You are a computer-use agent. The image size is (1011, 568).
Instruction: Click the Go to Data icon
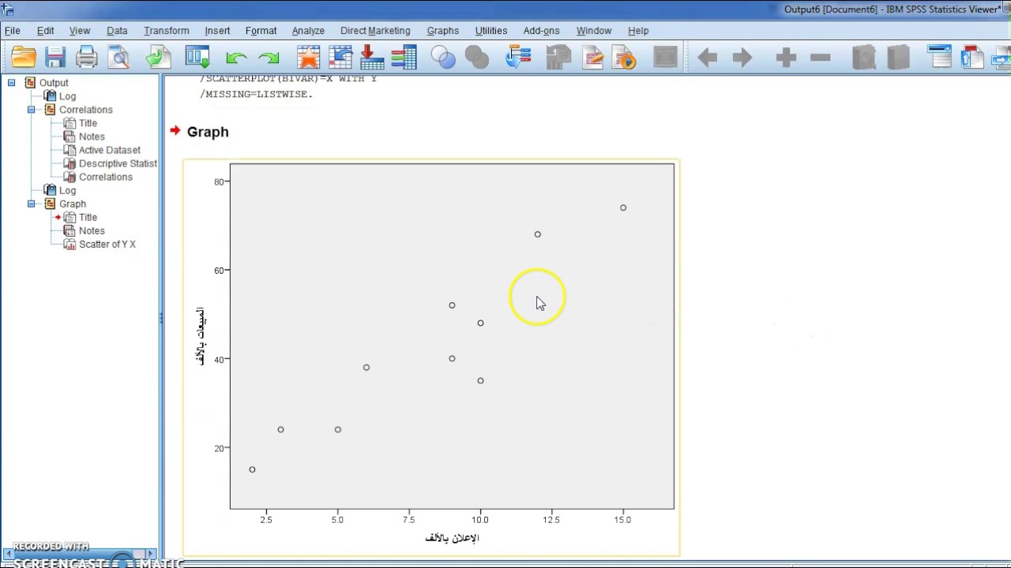point(308,58)
